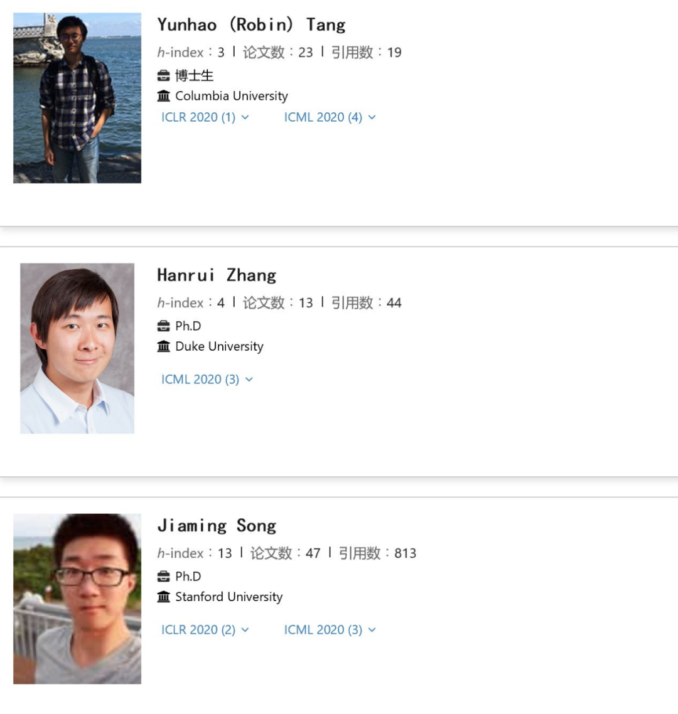
Task: Click the briefcase icon in Jiaming Song's card
Action: click(163, 577)
